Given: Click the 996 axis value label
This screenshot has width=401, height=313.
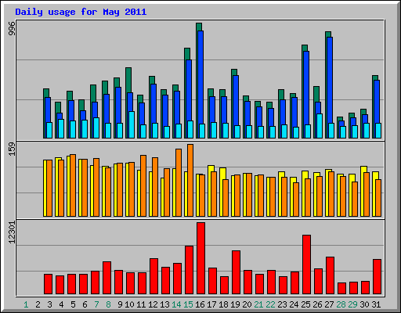Looking at the screenshot, I should click(x=12, y=29).
